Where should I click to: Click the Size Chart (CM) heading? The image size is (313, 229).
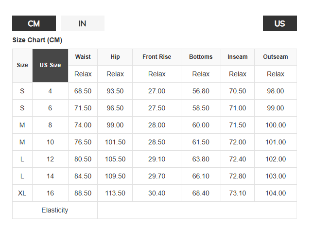click(x=37, y=40)
